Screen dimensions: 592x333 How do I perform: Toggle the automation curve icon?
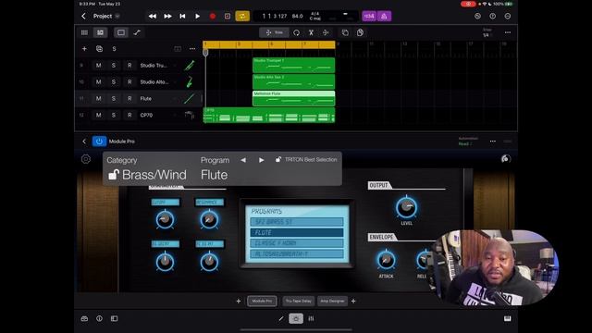point(137,33)
